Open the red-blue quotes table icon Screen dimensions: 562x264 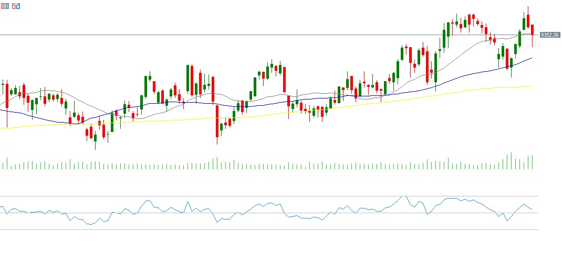pos(5,6)
